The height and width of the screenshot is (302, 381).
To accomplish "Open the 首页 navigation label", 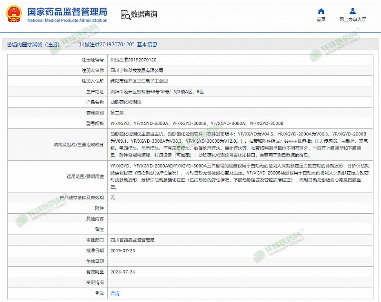I will click(x=321, y=20).
